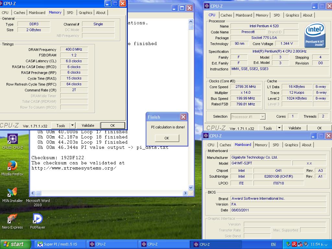332x249 pixels.
Task: Open Caches tab in Memory CPU-Z window
Action: [19, 13]
